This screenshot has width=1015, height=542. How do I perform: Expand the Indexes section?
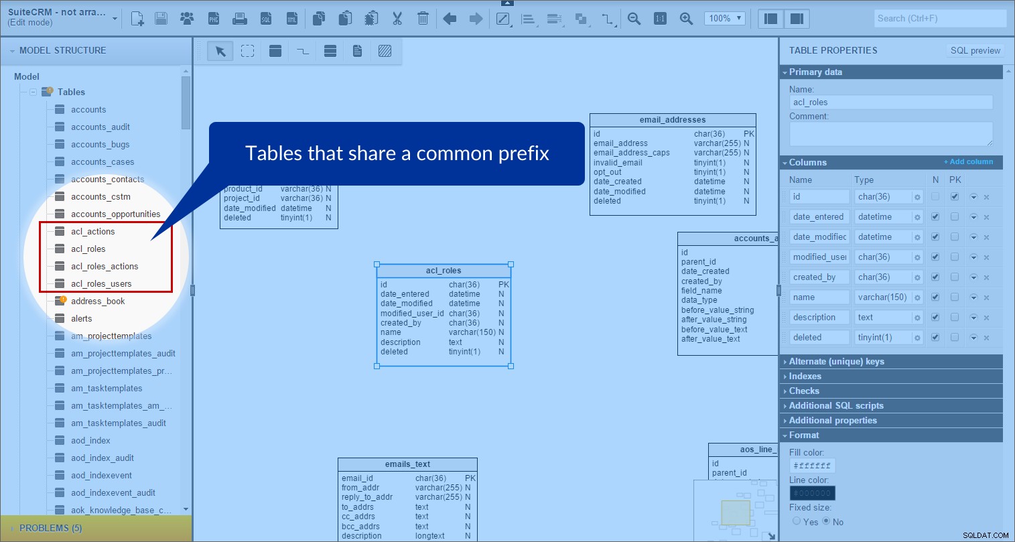891,377
